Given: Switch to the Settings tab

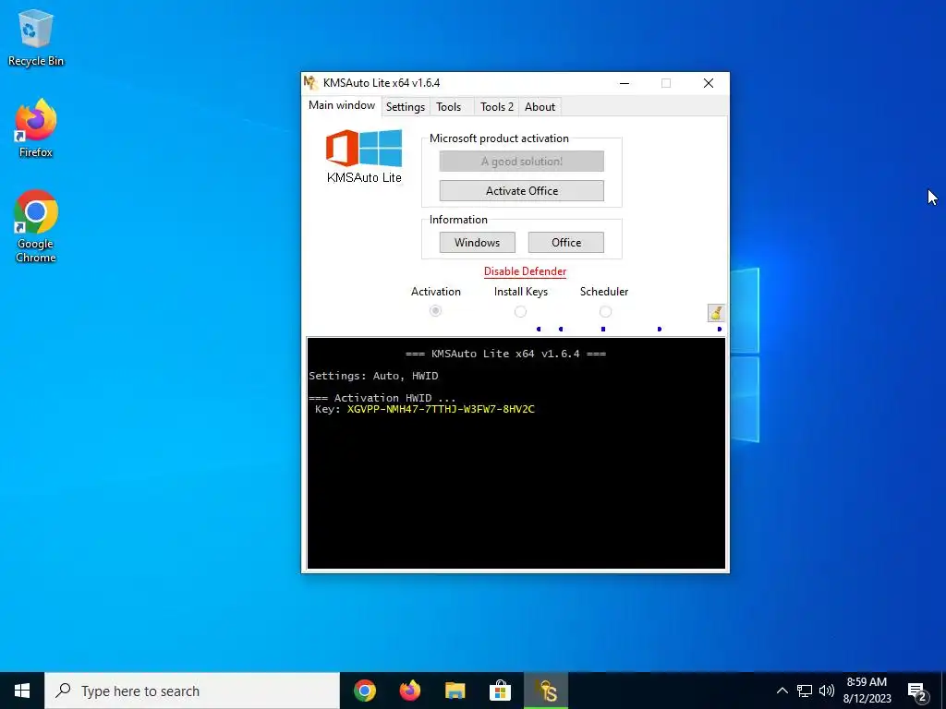Looking at the screenshot, I should click(x=406, y=107).
